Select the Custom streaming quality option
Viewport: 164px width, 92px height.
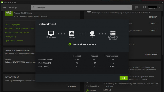pos(87,91)
